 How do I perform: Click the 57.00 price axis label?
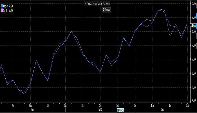click(x=193, y=3)
